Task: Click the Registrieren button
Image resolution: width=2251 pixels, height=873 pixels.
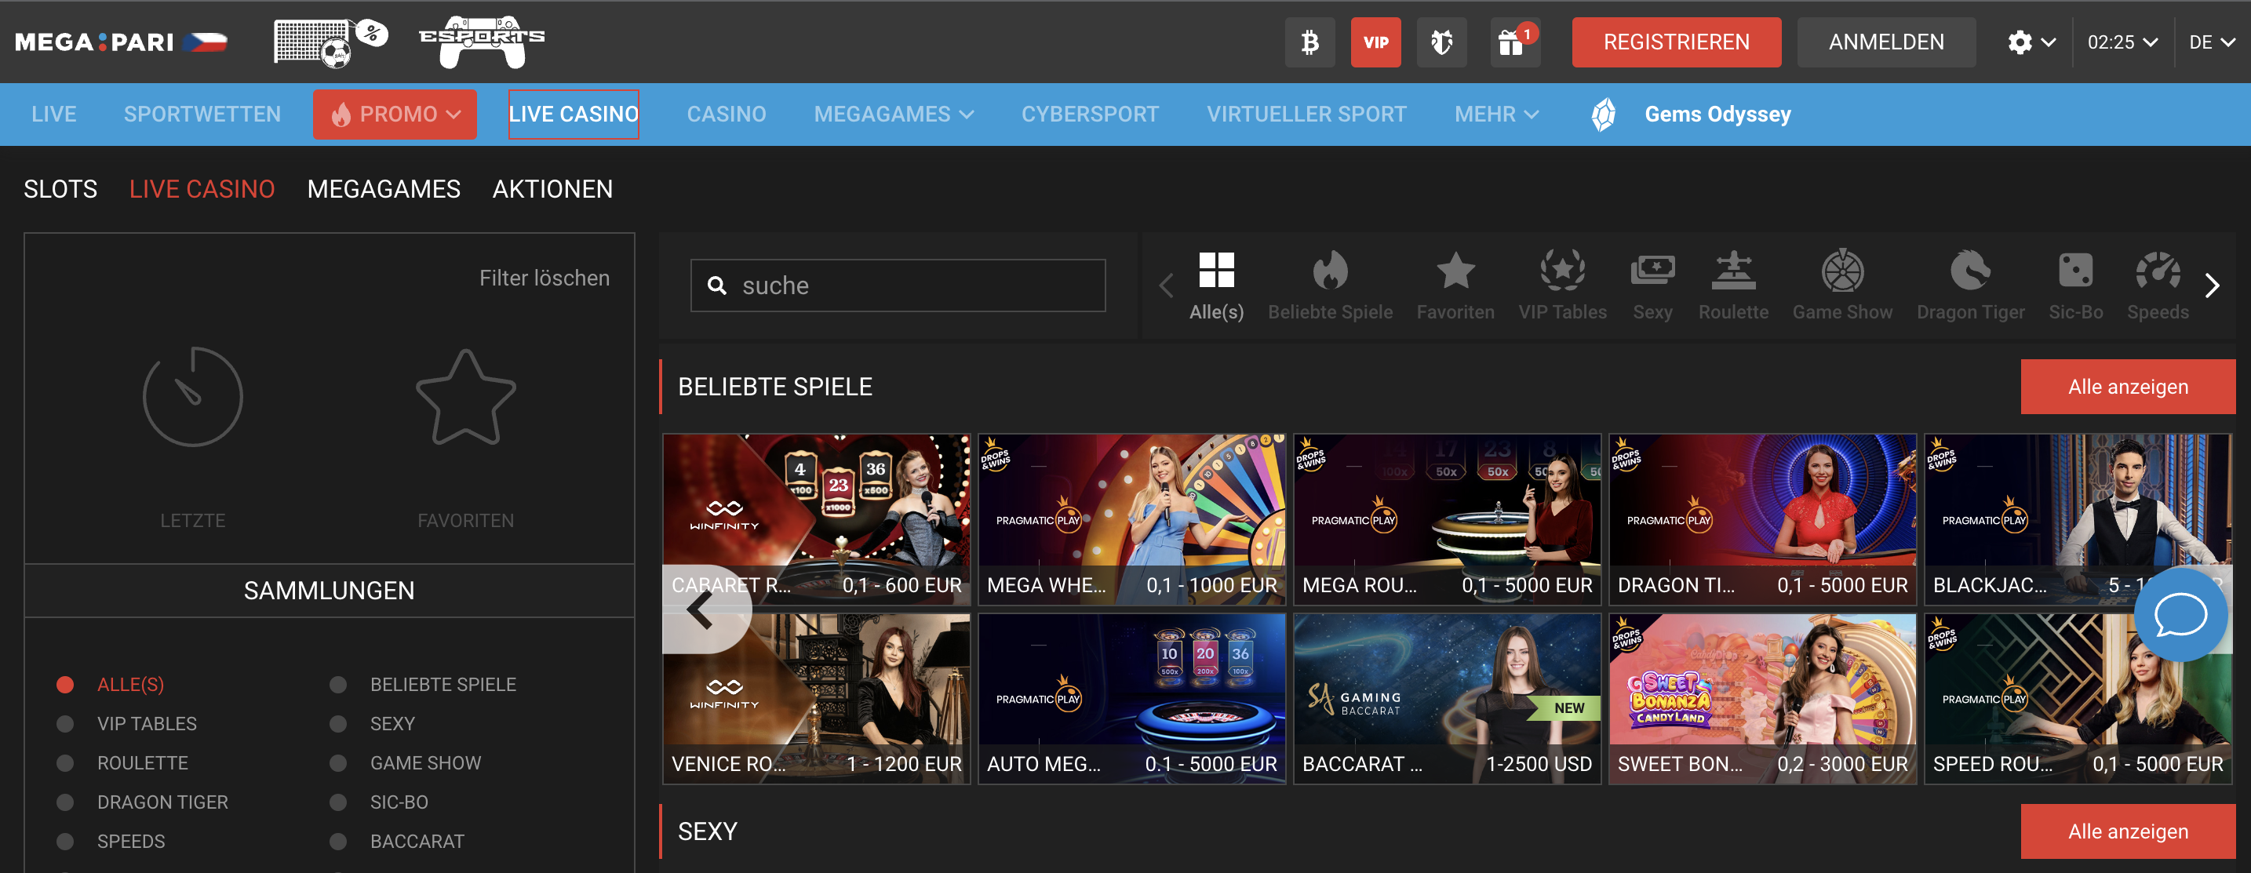Action: 1675,42
